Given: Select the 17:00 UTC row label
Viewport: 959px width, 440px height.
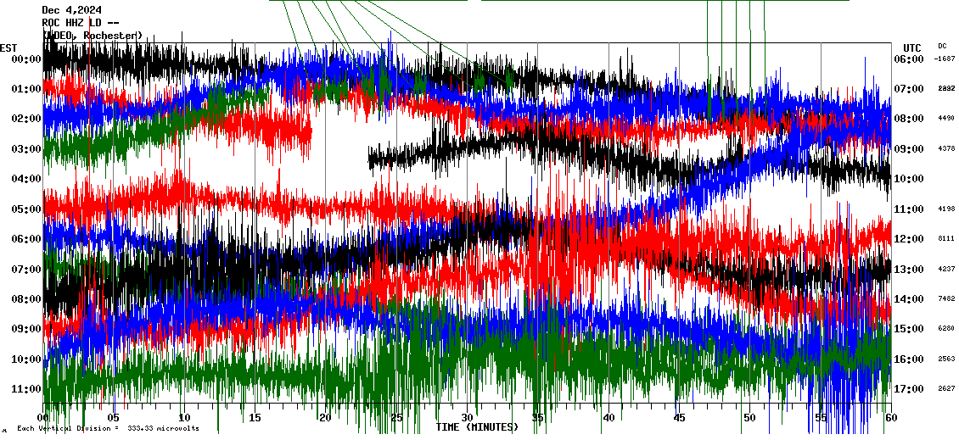Looking at the screenshot, I should click(x=909, y=389).
